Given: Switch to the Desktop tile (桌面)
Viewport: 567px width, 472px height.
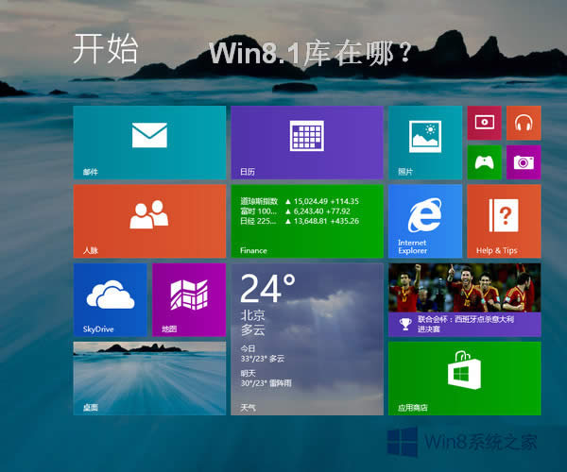Looking at the screenshot, I should coord(149,379).
